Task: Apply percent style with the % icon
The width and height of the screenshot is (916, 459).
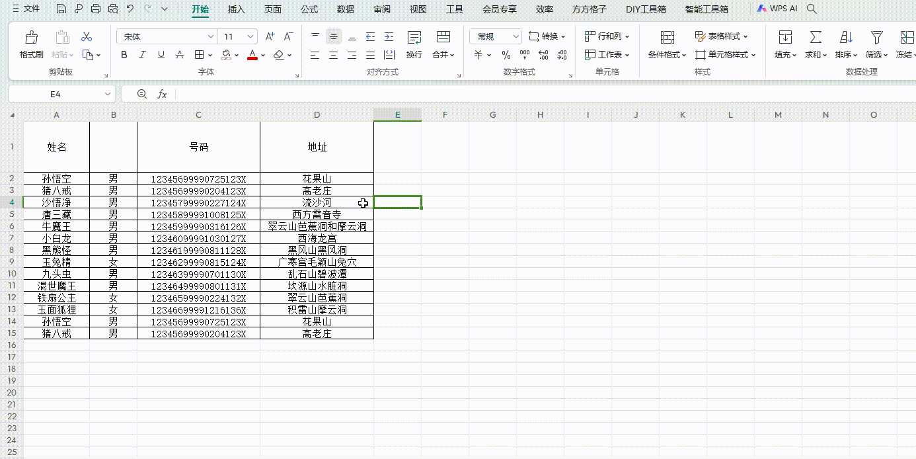Action: tap(506, 55)
